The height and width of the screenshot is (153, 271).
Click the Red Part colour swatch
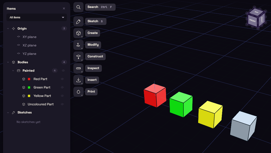click(x=29, y=79)
